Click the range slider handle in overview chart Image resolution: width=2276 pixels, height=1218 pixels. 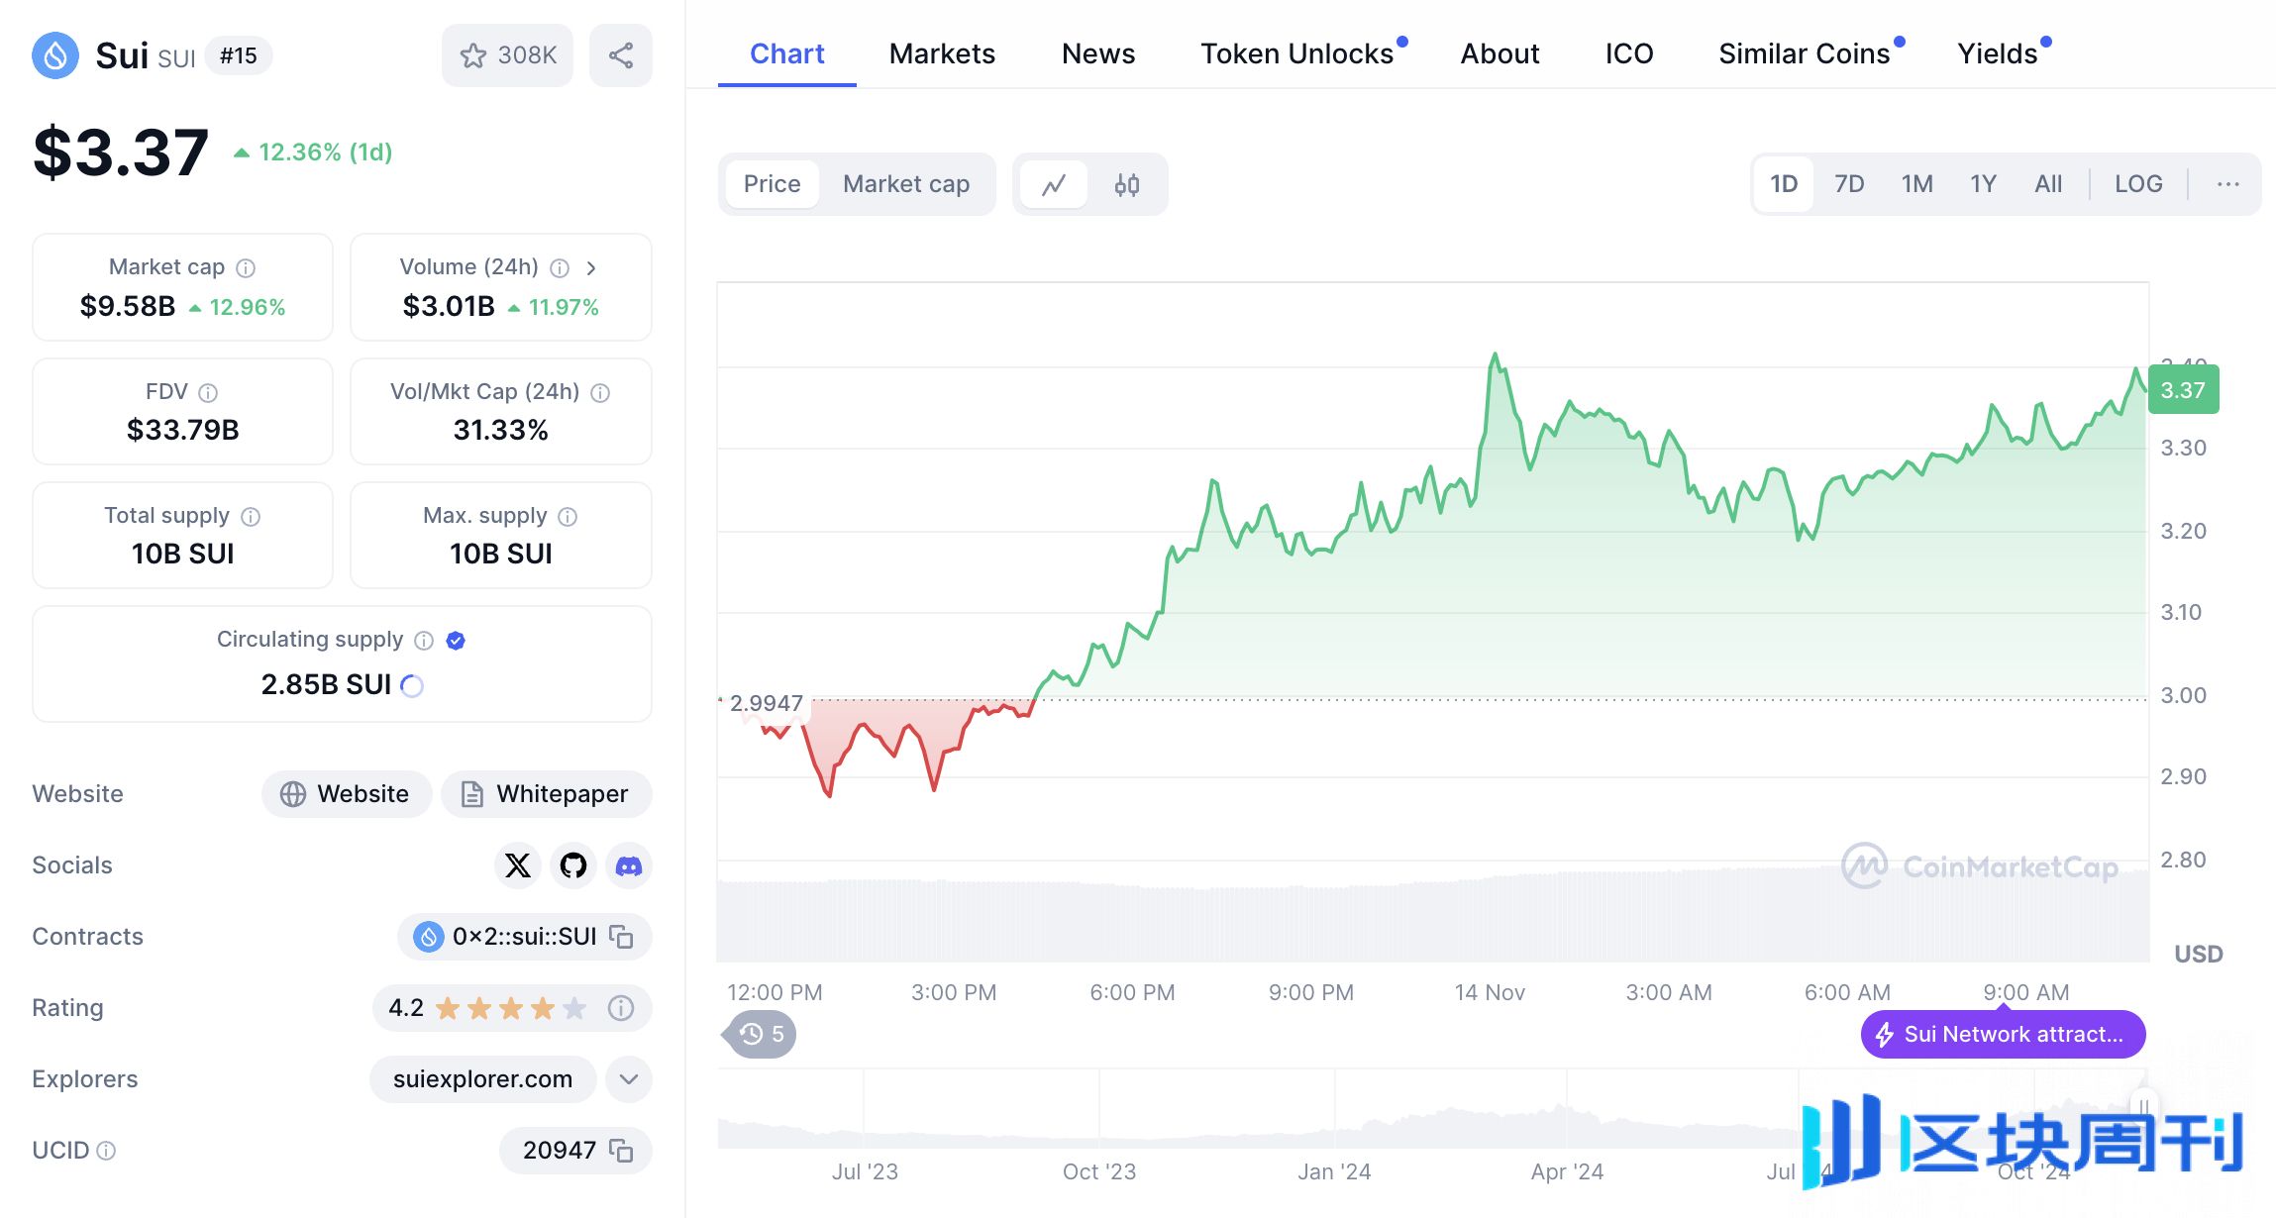(2143, 1108)
